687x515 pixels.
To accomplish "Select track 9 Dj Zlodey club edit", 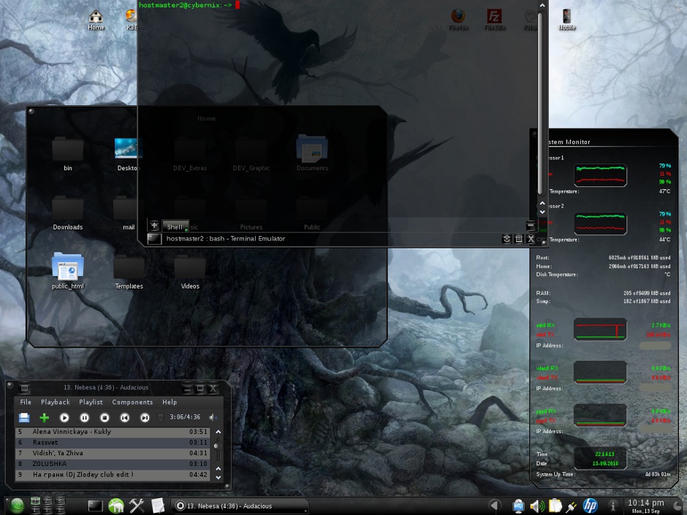I will click(113, 475).
